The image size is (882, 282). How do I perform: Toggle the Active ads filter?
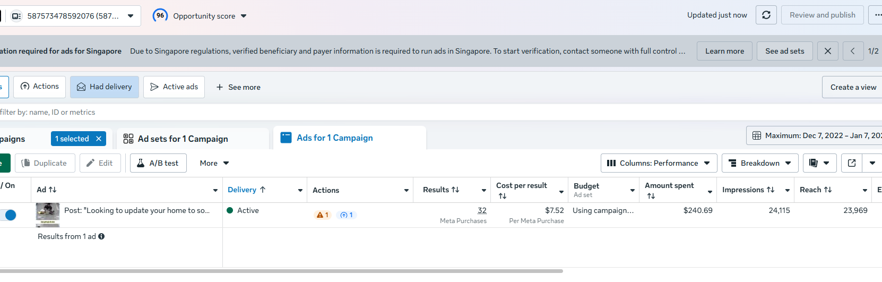pos(175,87)
